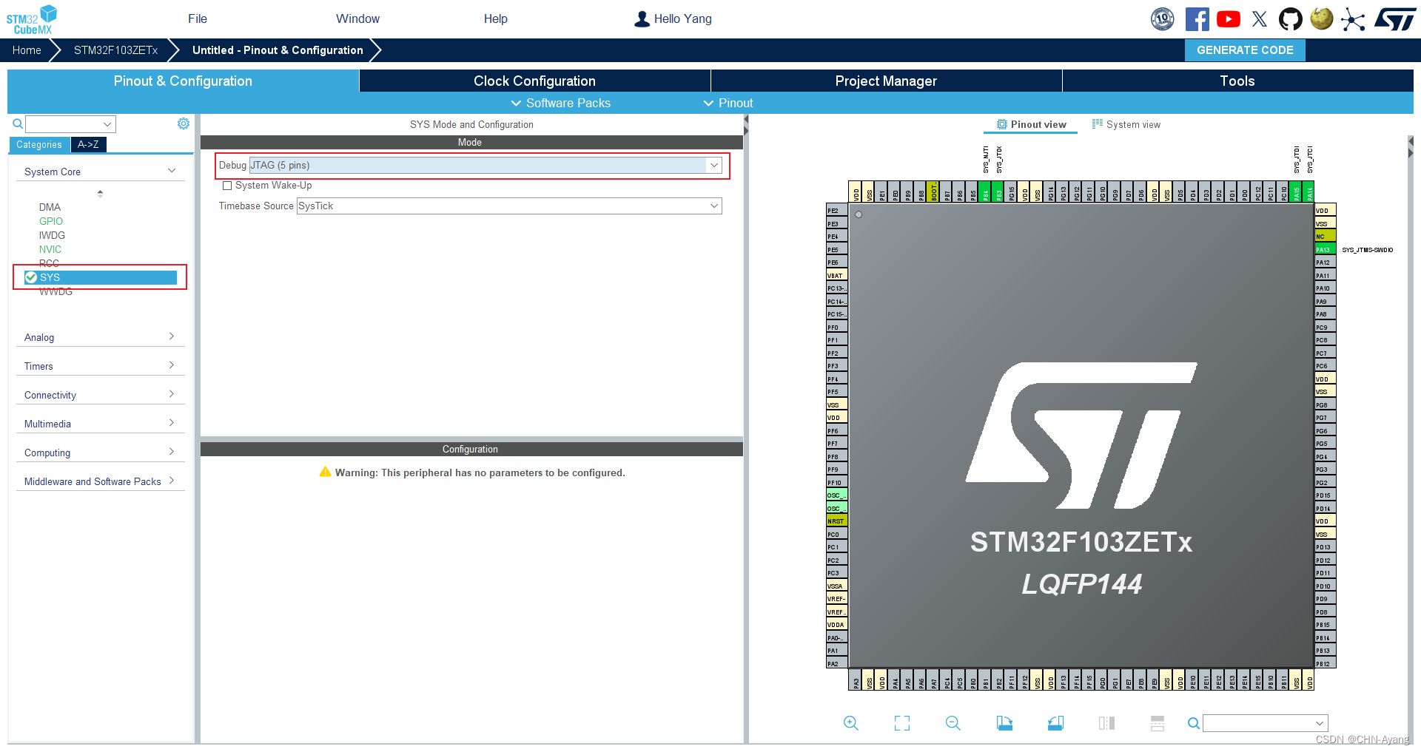
Task: Open the Help menu
Action: [496, 19]
